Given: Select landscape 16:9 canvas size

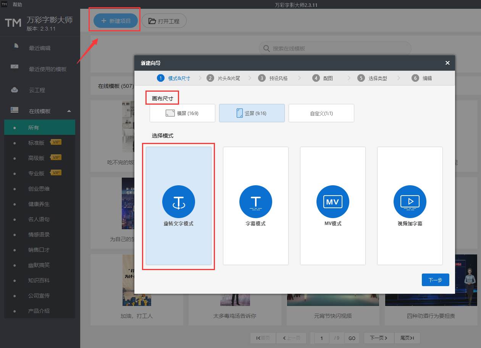Looking at the screenshot, I should click(182, 113).
